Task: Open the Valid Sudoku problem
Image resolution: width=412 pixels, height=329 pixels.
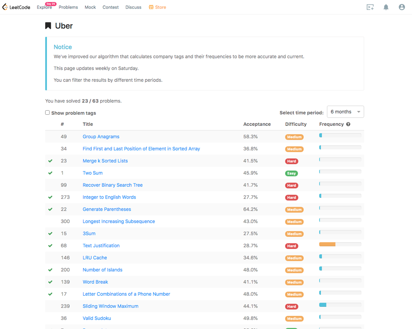Action: pyautogui.click(x=97, y=318)
